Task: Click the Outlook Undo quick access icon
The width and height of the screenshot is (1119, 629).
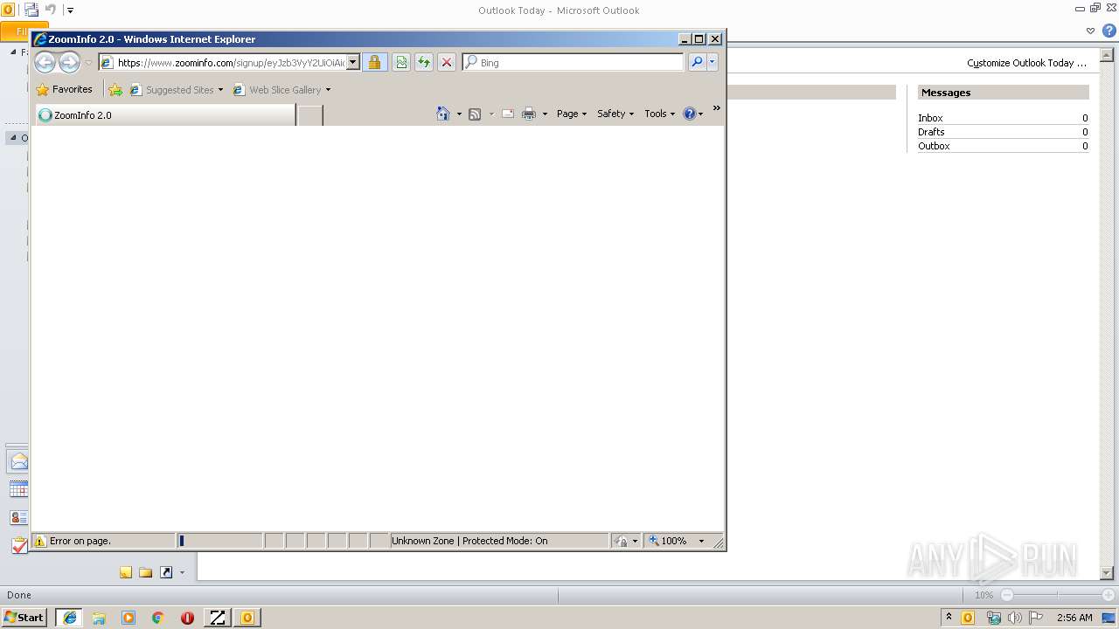Action: click(x=51, y=10)
